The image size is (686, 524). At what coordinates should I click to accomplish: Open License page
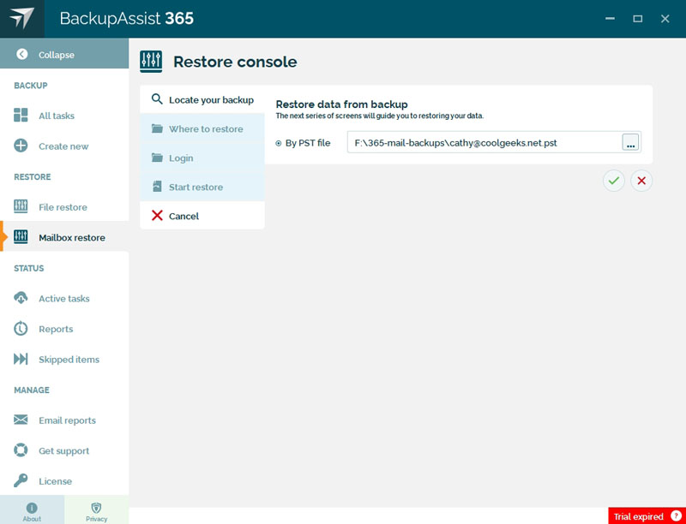[64, 481]
